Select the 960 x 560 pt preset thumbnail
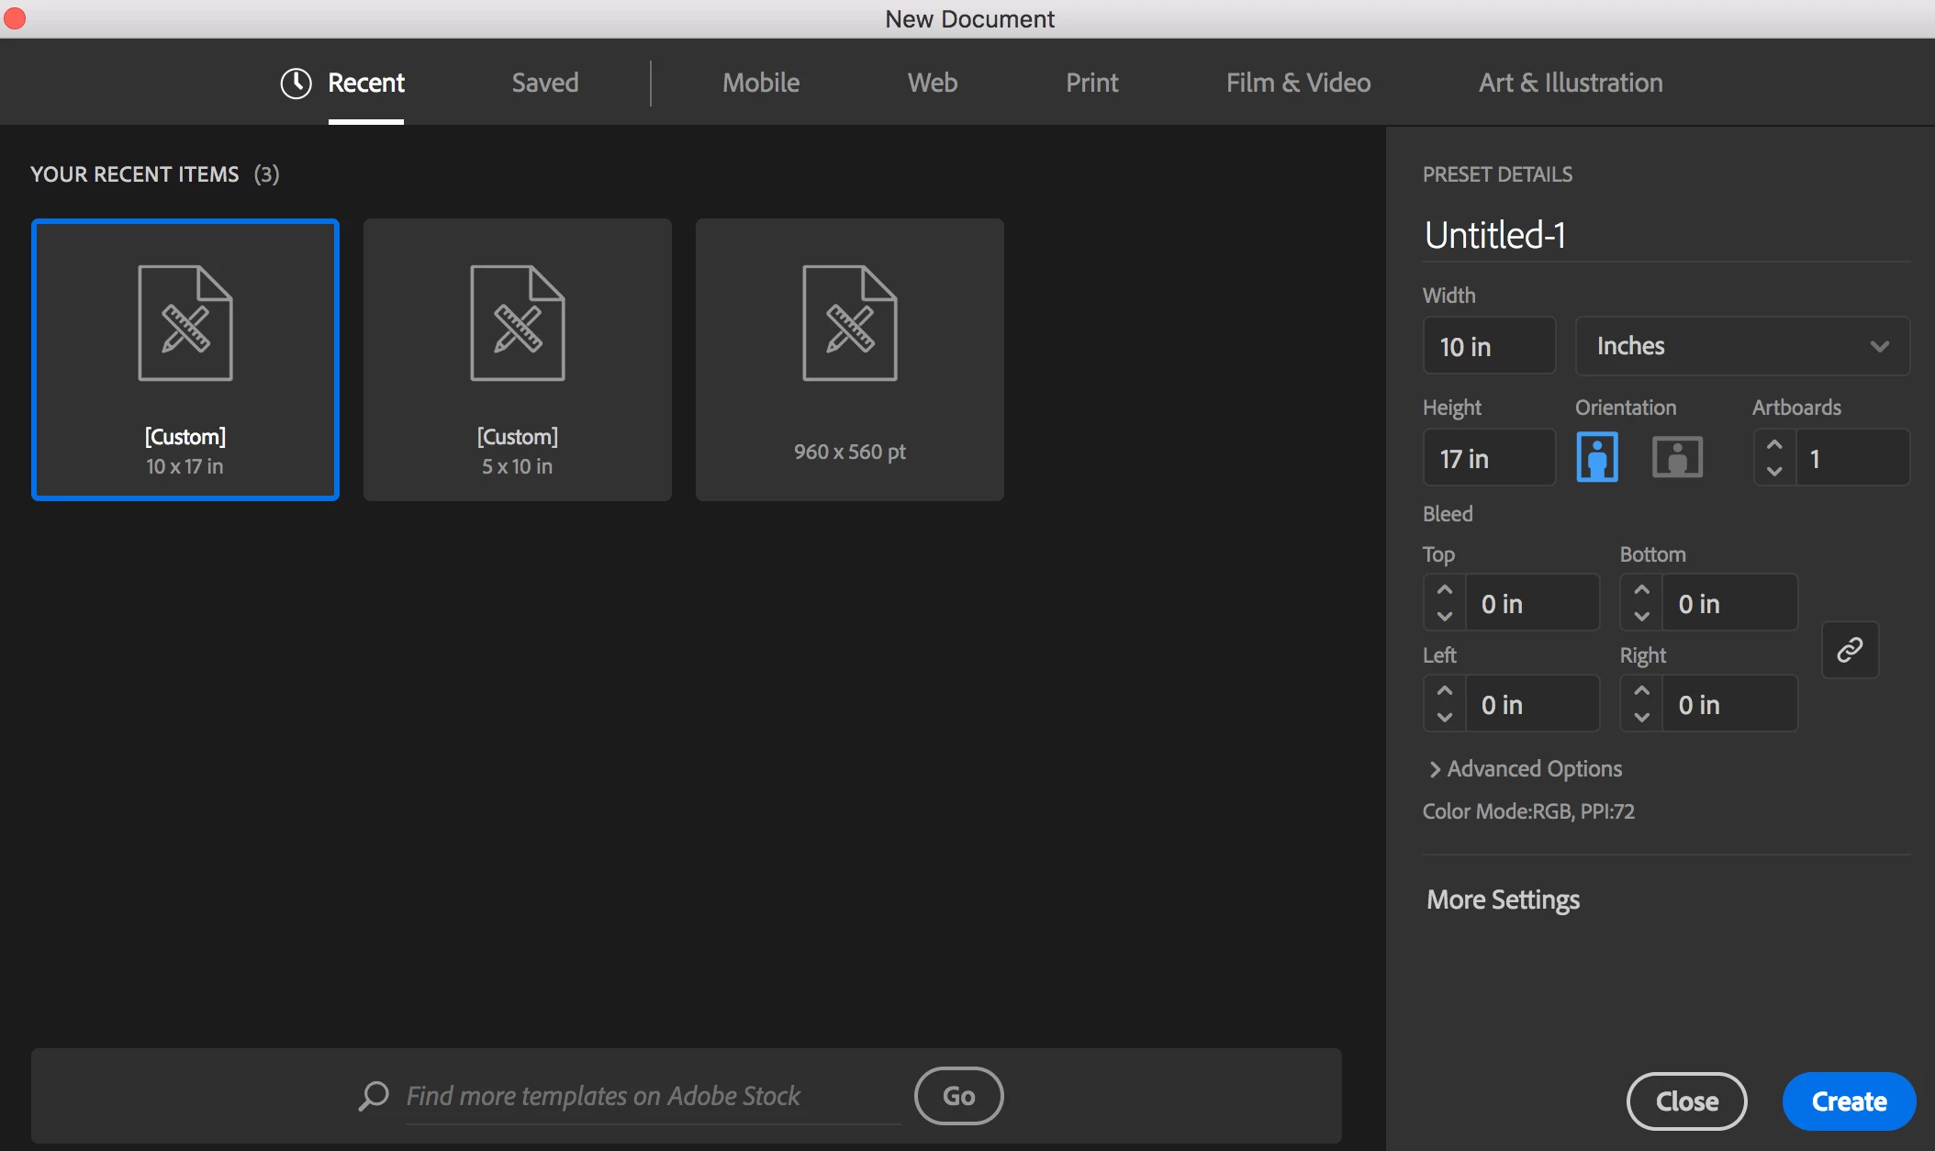Screen dimensions: 1935x1151 849,360
